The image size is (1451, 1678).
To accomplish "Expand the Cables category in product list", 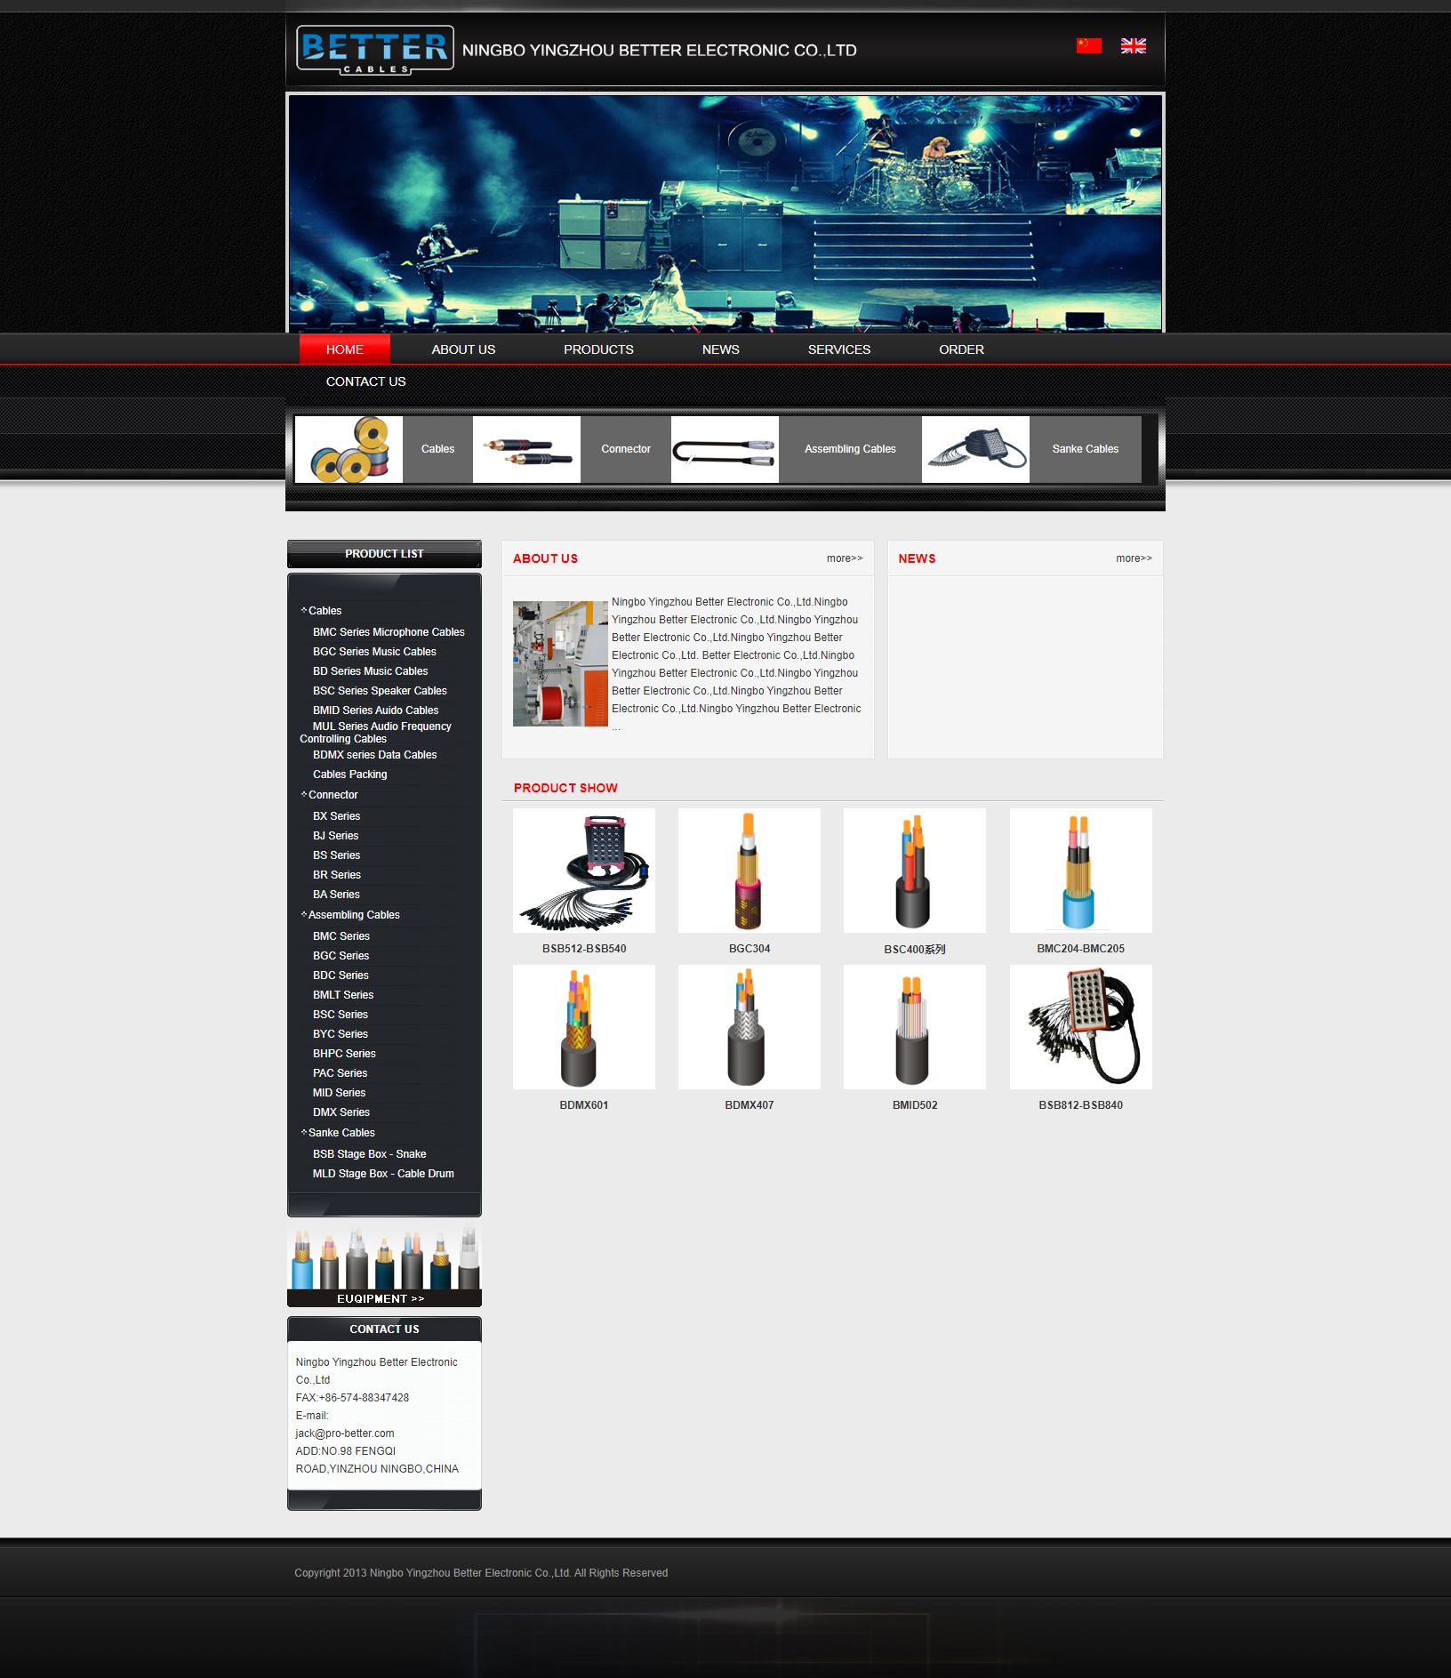I will click(325, 611).
